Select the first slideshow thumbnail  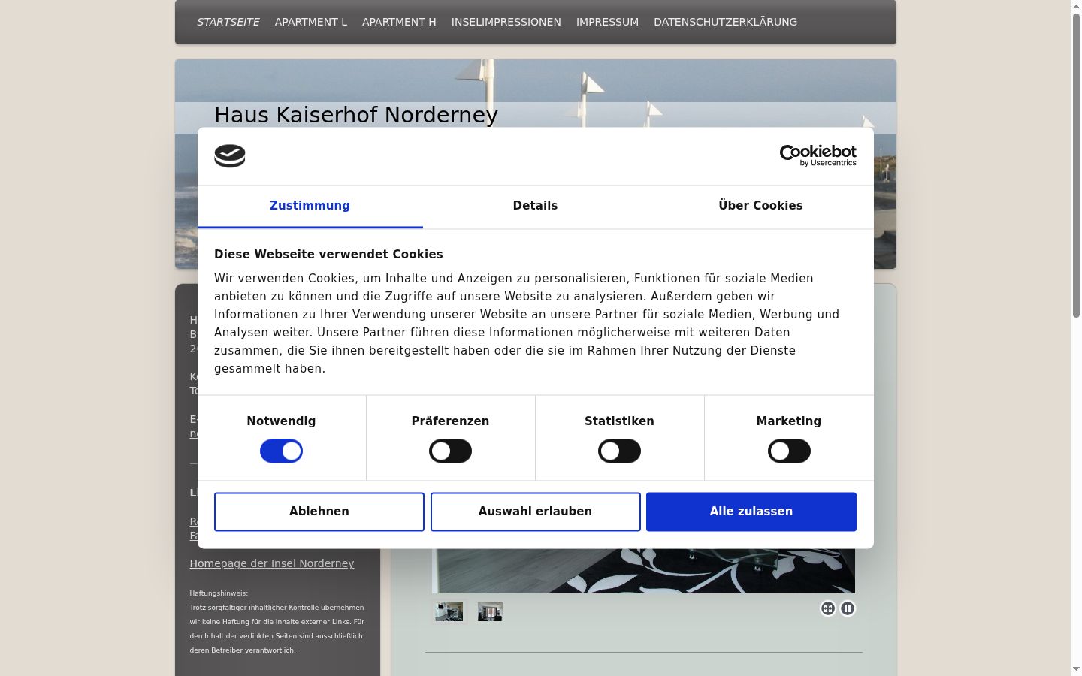pos(449,612)
